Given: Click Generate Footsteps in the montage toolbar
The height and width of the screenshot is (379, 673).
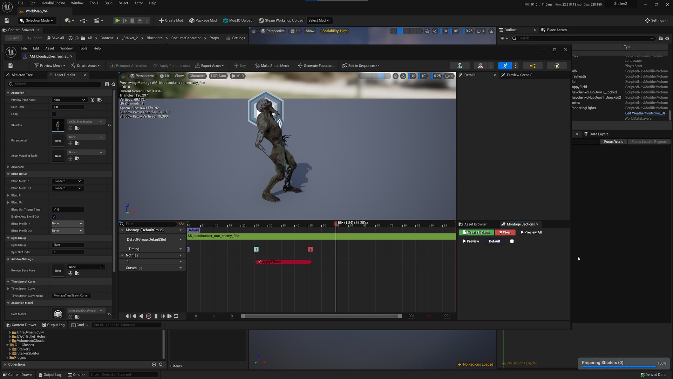Looking at the screenshot, I should point(316,66).
